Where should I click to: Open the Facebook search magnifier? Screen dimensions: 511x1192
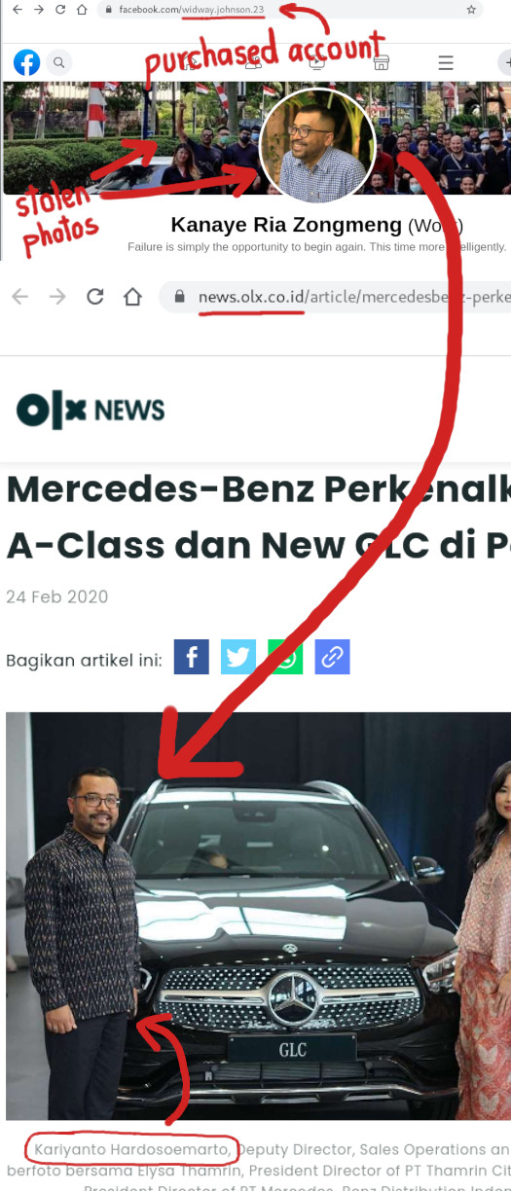tap(58, 63)
